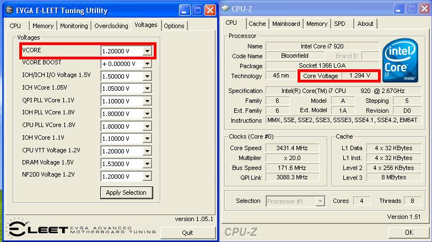Image resolution: width=432 pixels, height=242 pixels.
Task: Switch to E-LEET Memory tab
Action: click(43, 25)
